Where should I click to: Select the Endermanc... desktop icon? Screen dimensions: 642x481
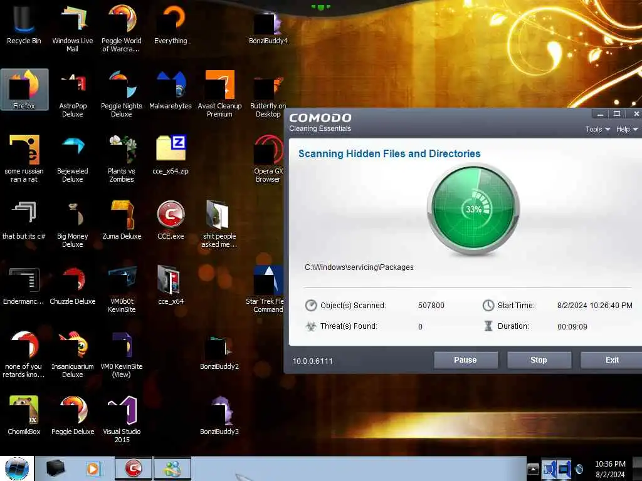coord(23,285)
